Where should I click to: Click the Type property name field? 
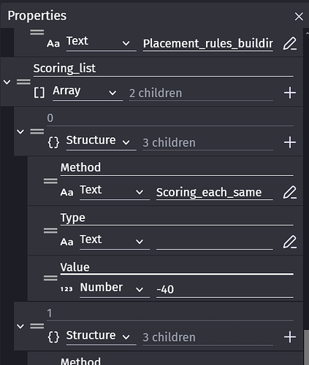coord(177,218)
